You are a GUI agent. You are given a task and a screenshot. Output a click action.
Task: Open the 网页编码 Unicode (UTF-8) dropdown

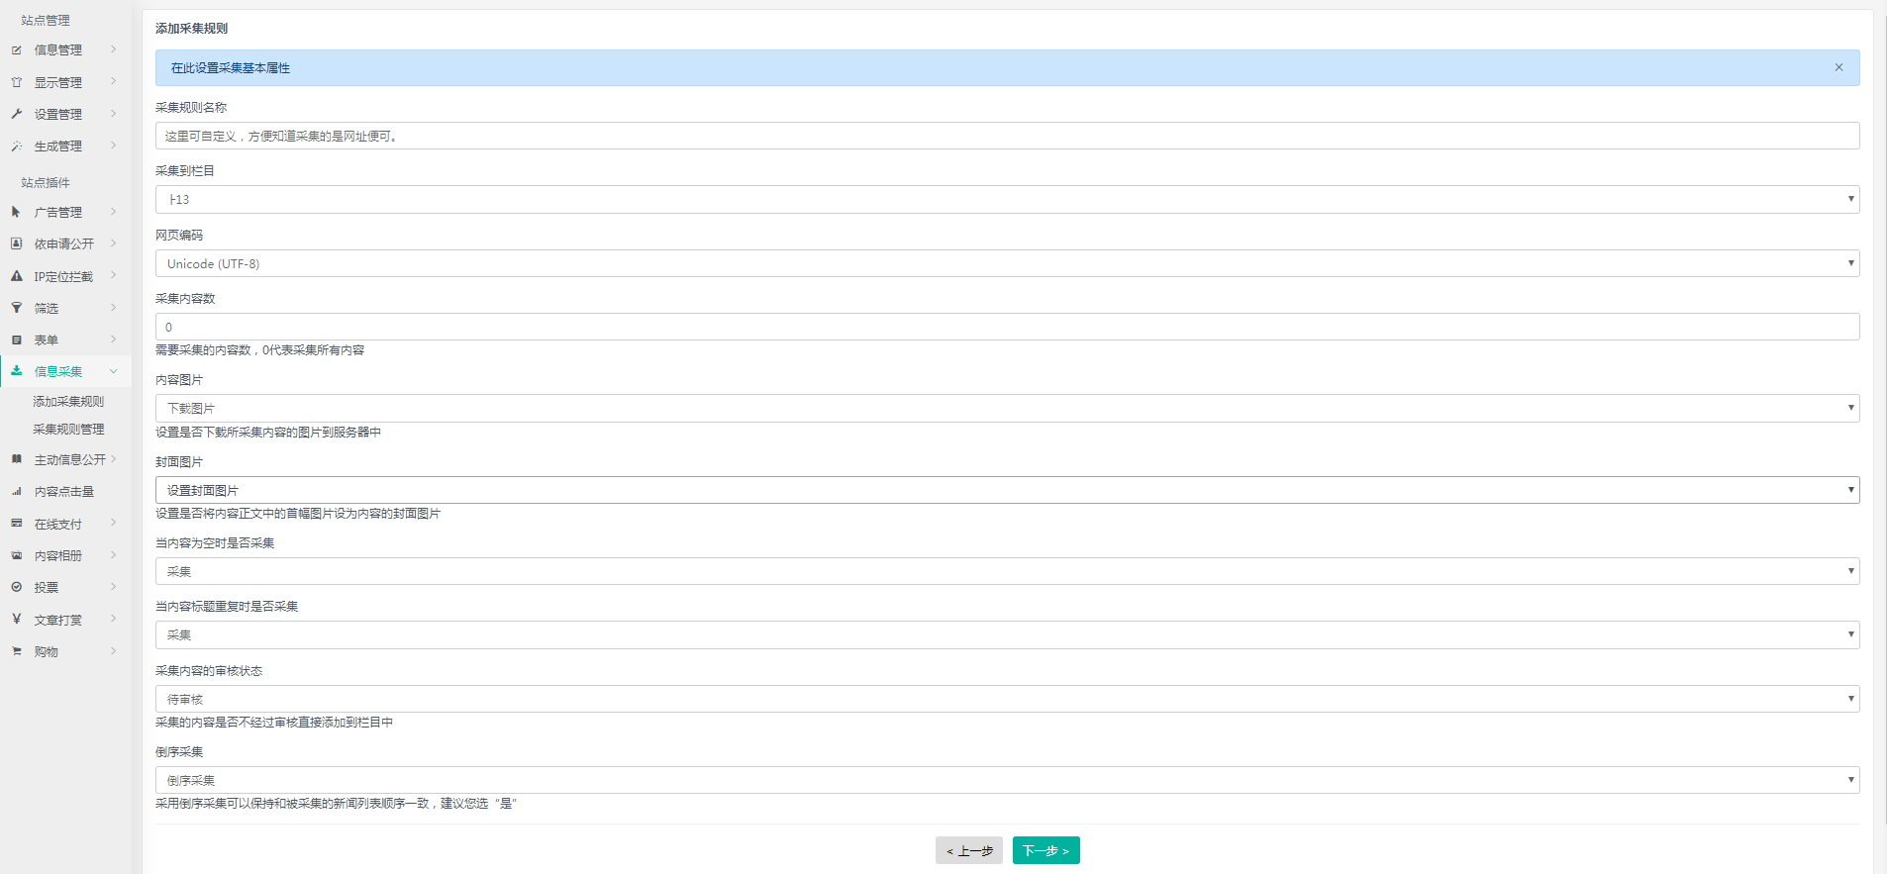(x=1007, y=263)
